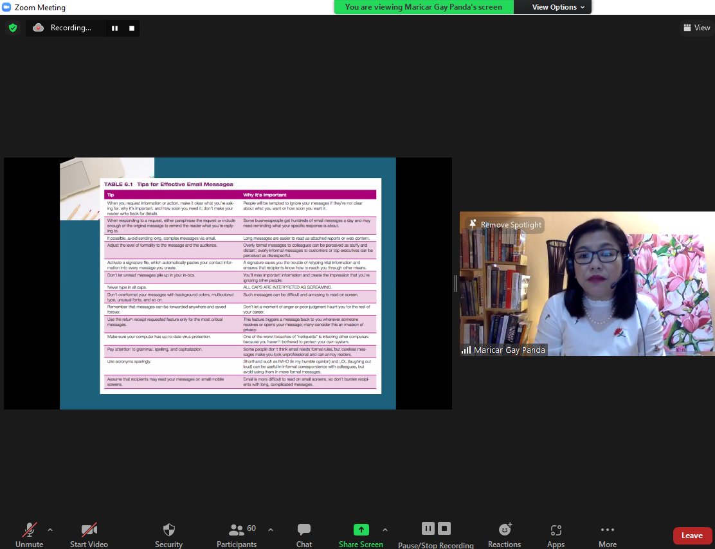The width and height of the screenshot is (715, 549).
Task: Stop the recording from the top bar
Action: tap(132, 28)
